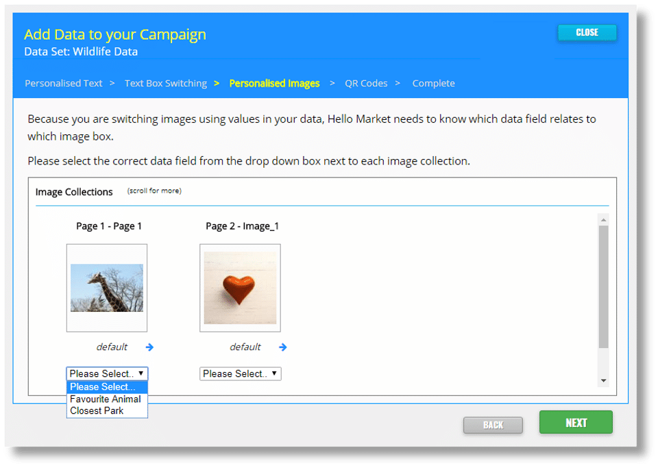Click the Image Collections heading
This screenshot has width=658, height=468.
pyautogui.click(x=74, y=192)
